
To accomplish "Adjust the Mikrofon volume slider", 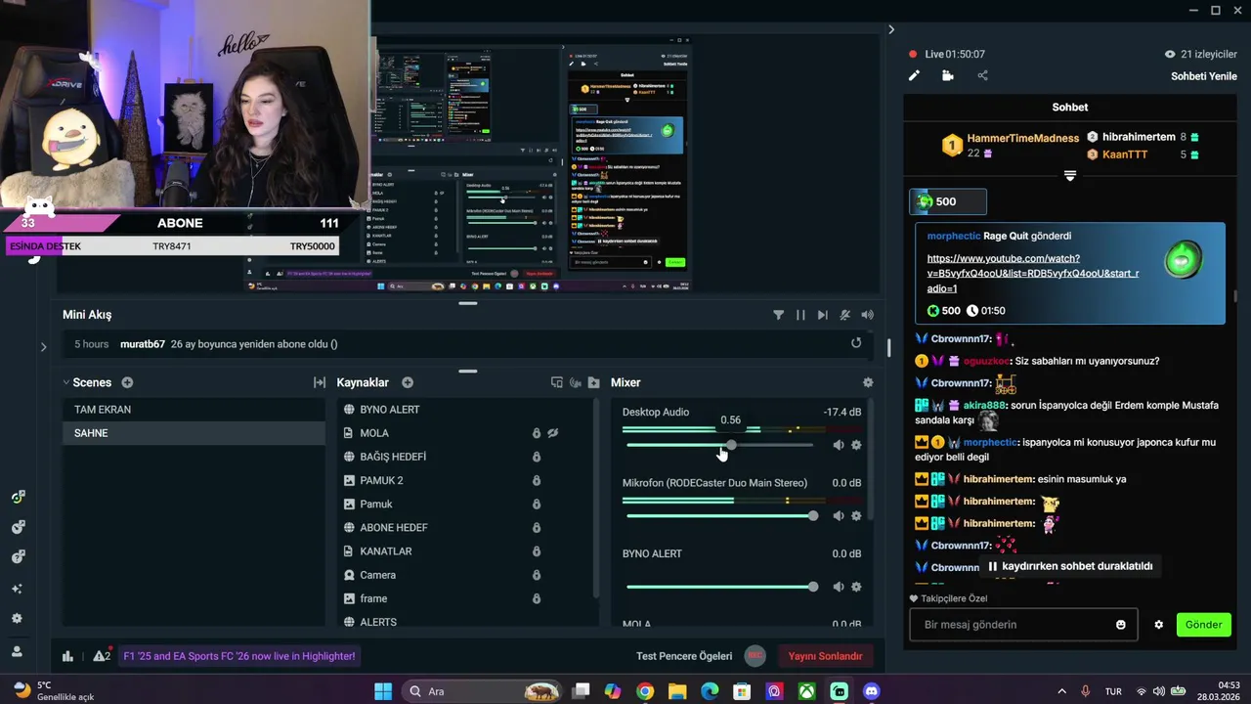I will tap(719, 515).
